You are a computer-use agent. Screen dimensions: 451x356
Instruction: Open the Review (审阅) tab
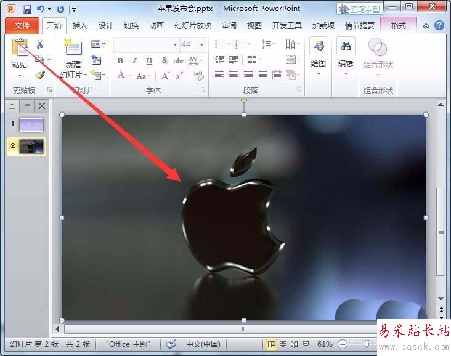229,26
